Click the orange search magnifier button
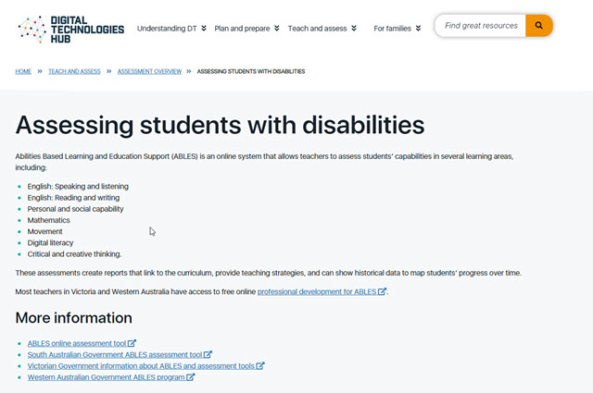This screenshot has width=593, height=393. tap(538, 26)
